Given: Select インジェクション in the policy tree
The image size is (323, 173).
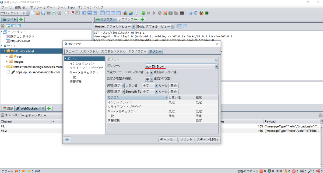Looking at the screenshot, I should 82,63.
